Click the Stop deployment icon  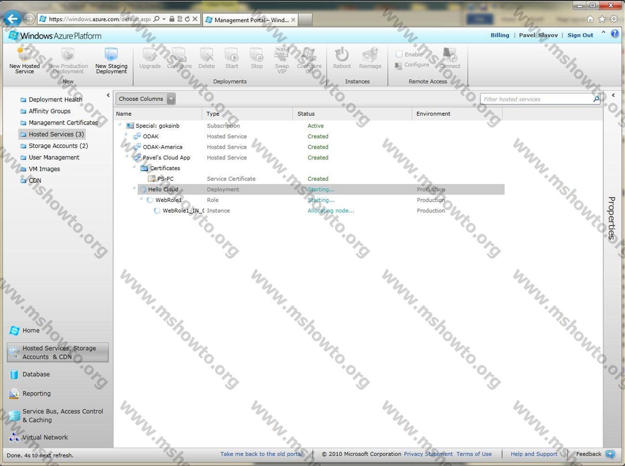(257, 55)
